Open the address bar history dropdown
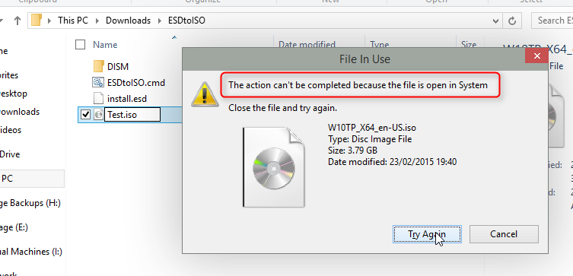 [x=496, y=21]
